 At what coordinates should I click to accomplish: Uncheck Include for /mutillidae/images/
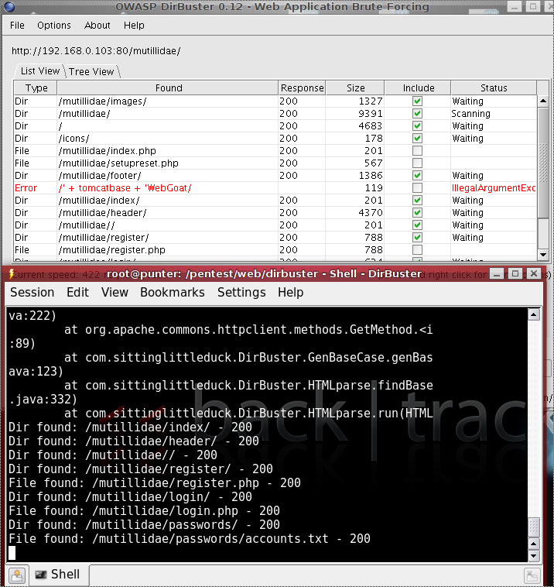(417, 101)
